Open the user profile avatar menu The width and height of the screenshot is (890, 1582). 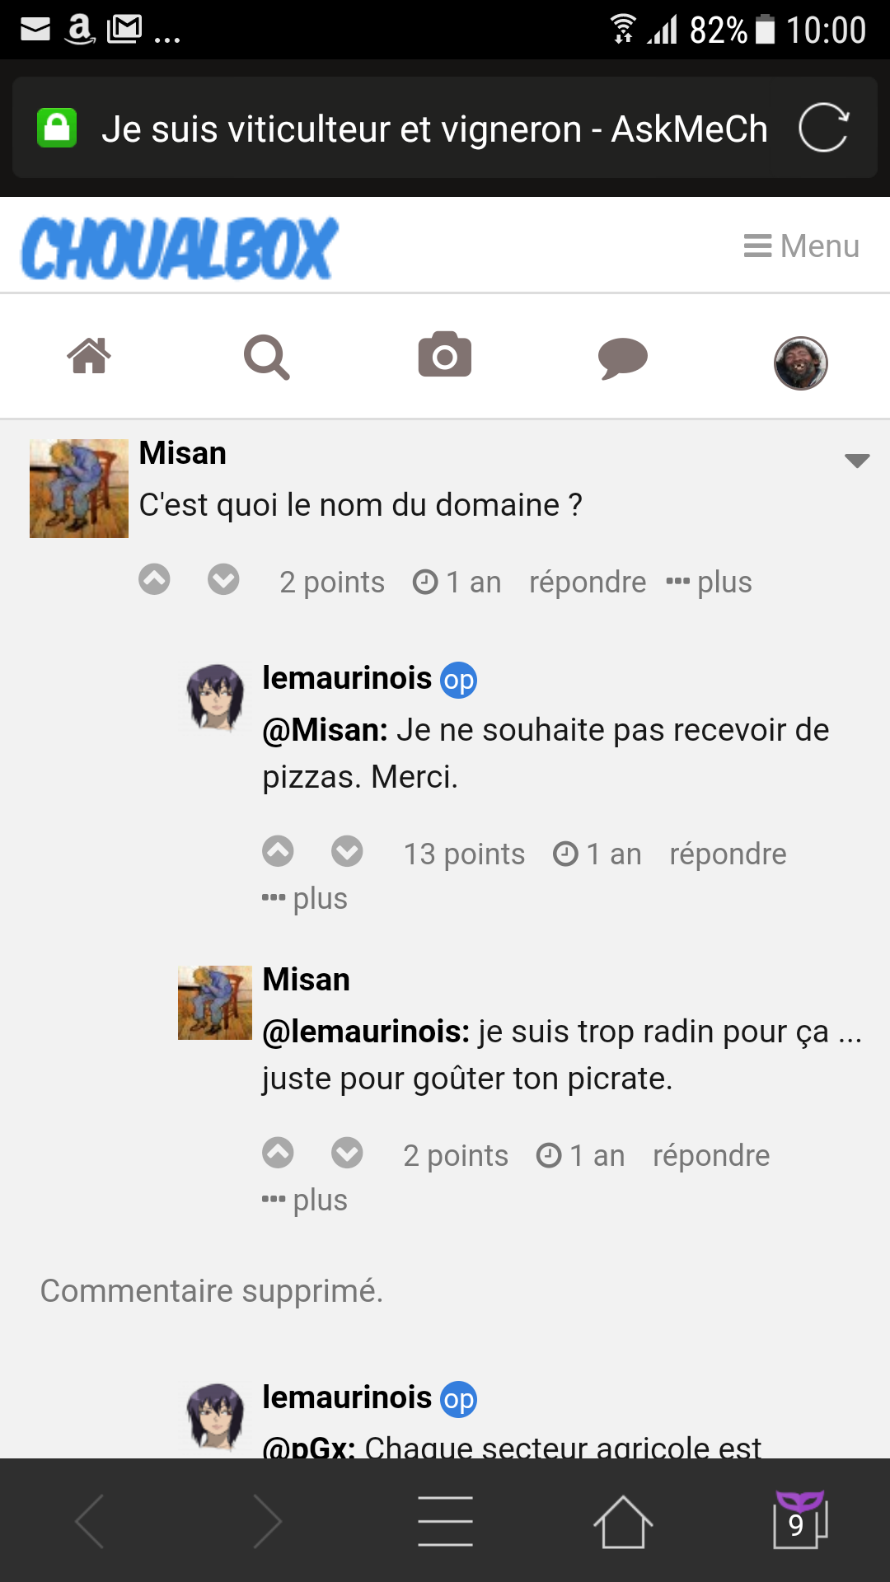click(x=800, y=363)
